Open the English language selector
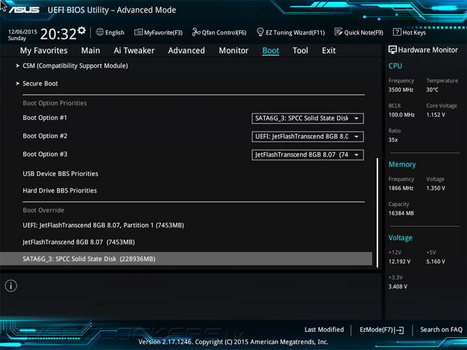467x350 pixels. (x=110, y=32)
